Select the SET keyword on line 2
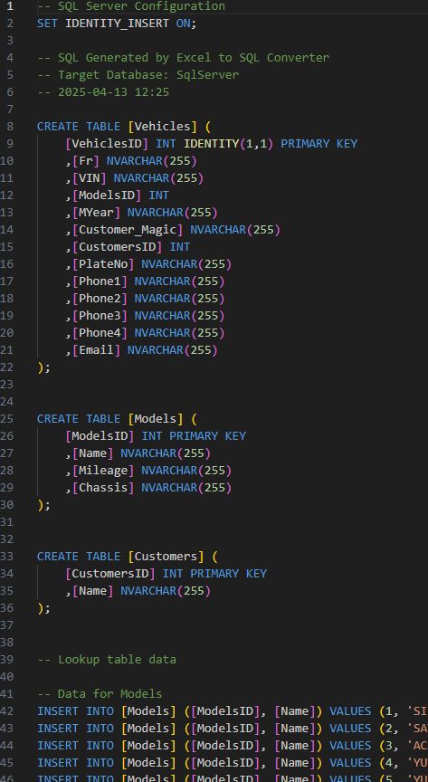428x782 pixels. point(47,24)
